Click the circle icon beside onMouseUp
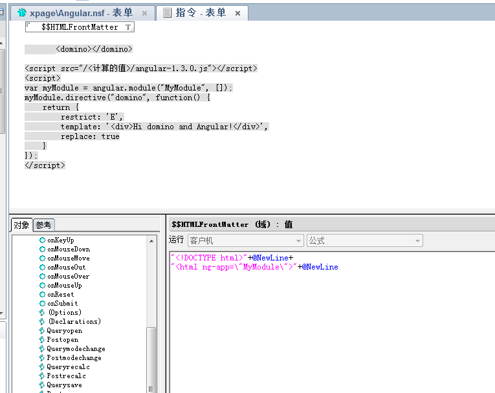The width and height of the screenshot is (495, 393). [42, 286]
